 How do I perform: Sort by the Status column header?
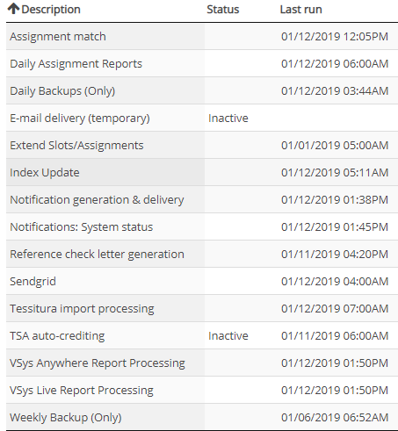click(223, 10)
